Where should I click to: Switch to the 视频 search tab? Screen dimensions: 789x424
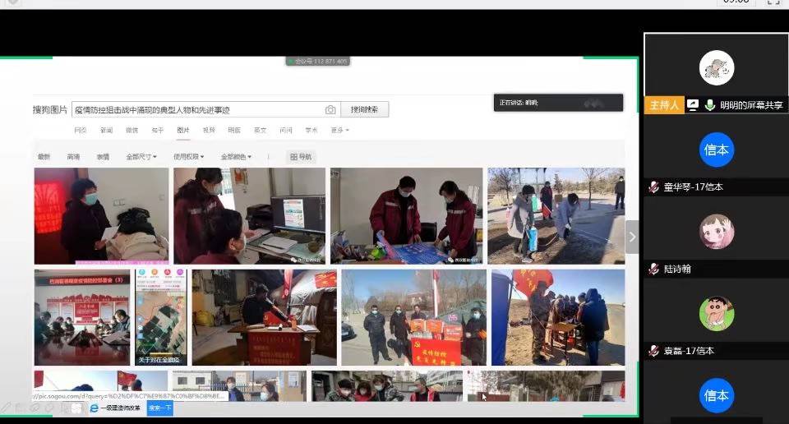(209, 130)
